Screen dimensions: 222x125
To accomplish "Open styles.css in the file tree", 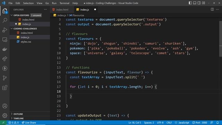I will [30, 42].
